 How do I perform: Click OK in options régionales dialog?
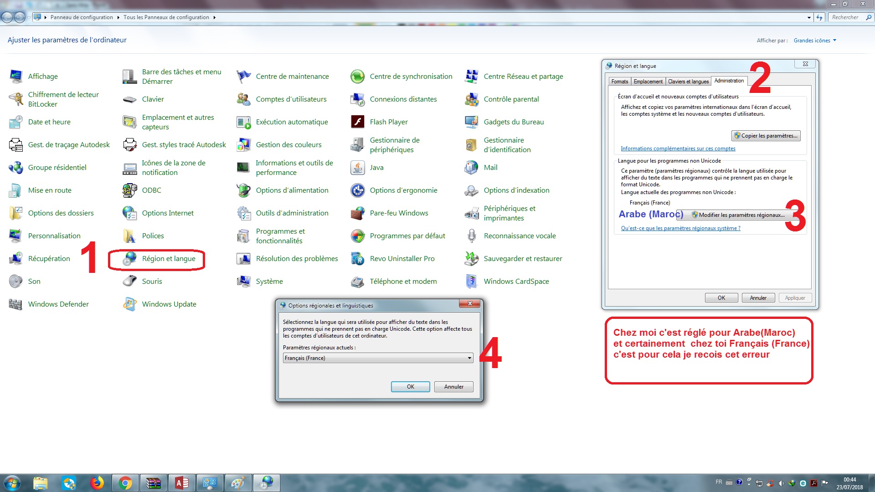[x=411, y=386]
